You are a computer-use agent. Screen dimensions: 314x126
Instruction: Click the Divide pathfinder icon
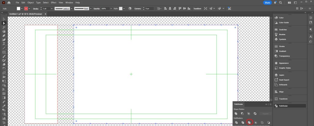(x=236, y=122)
